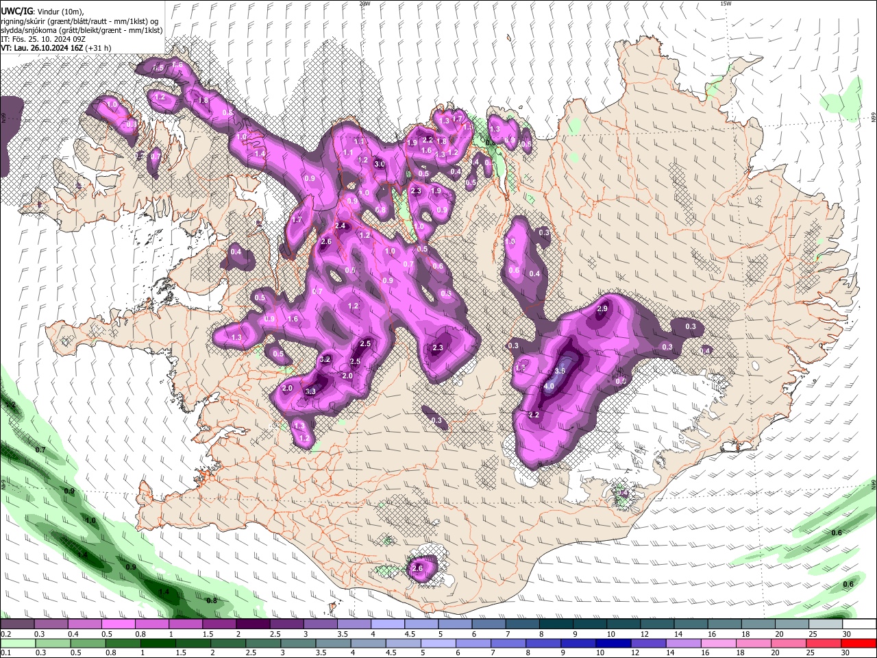This screenshot has width=877, height=658.
Task: Click the lower legend pale green swatch labeled 0.1
Action: [18, 642]
